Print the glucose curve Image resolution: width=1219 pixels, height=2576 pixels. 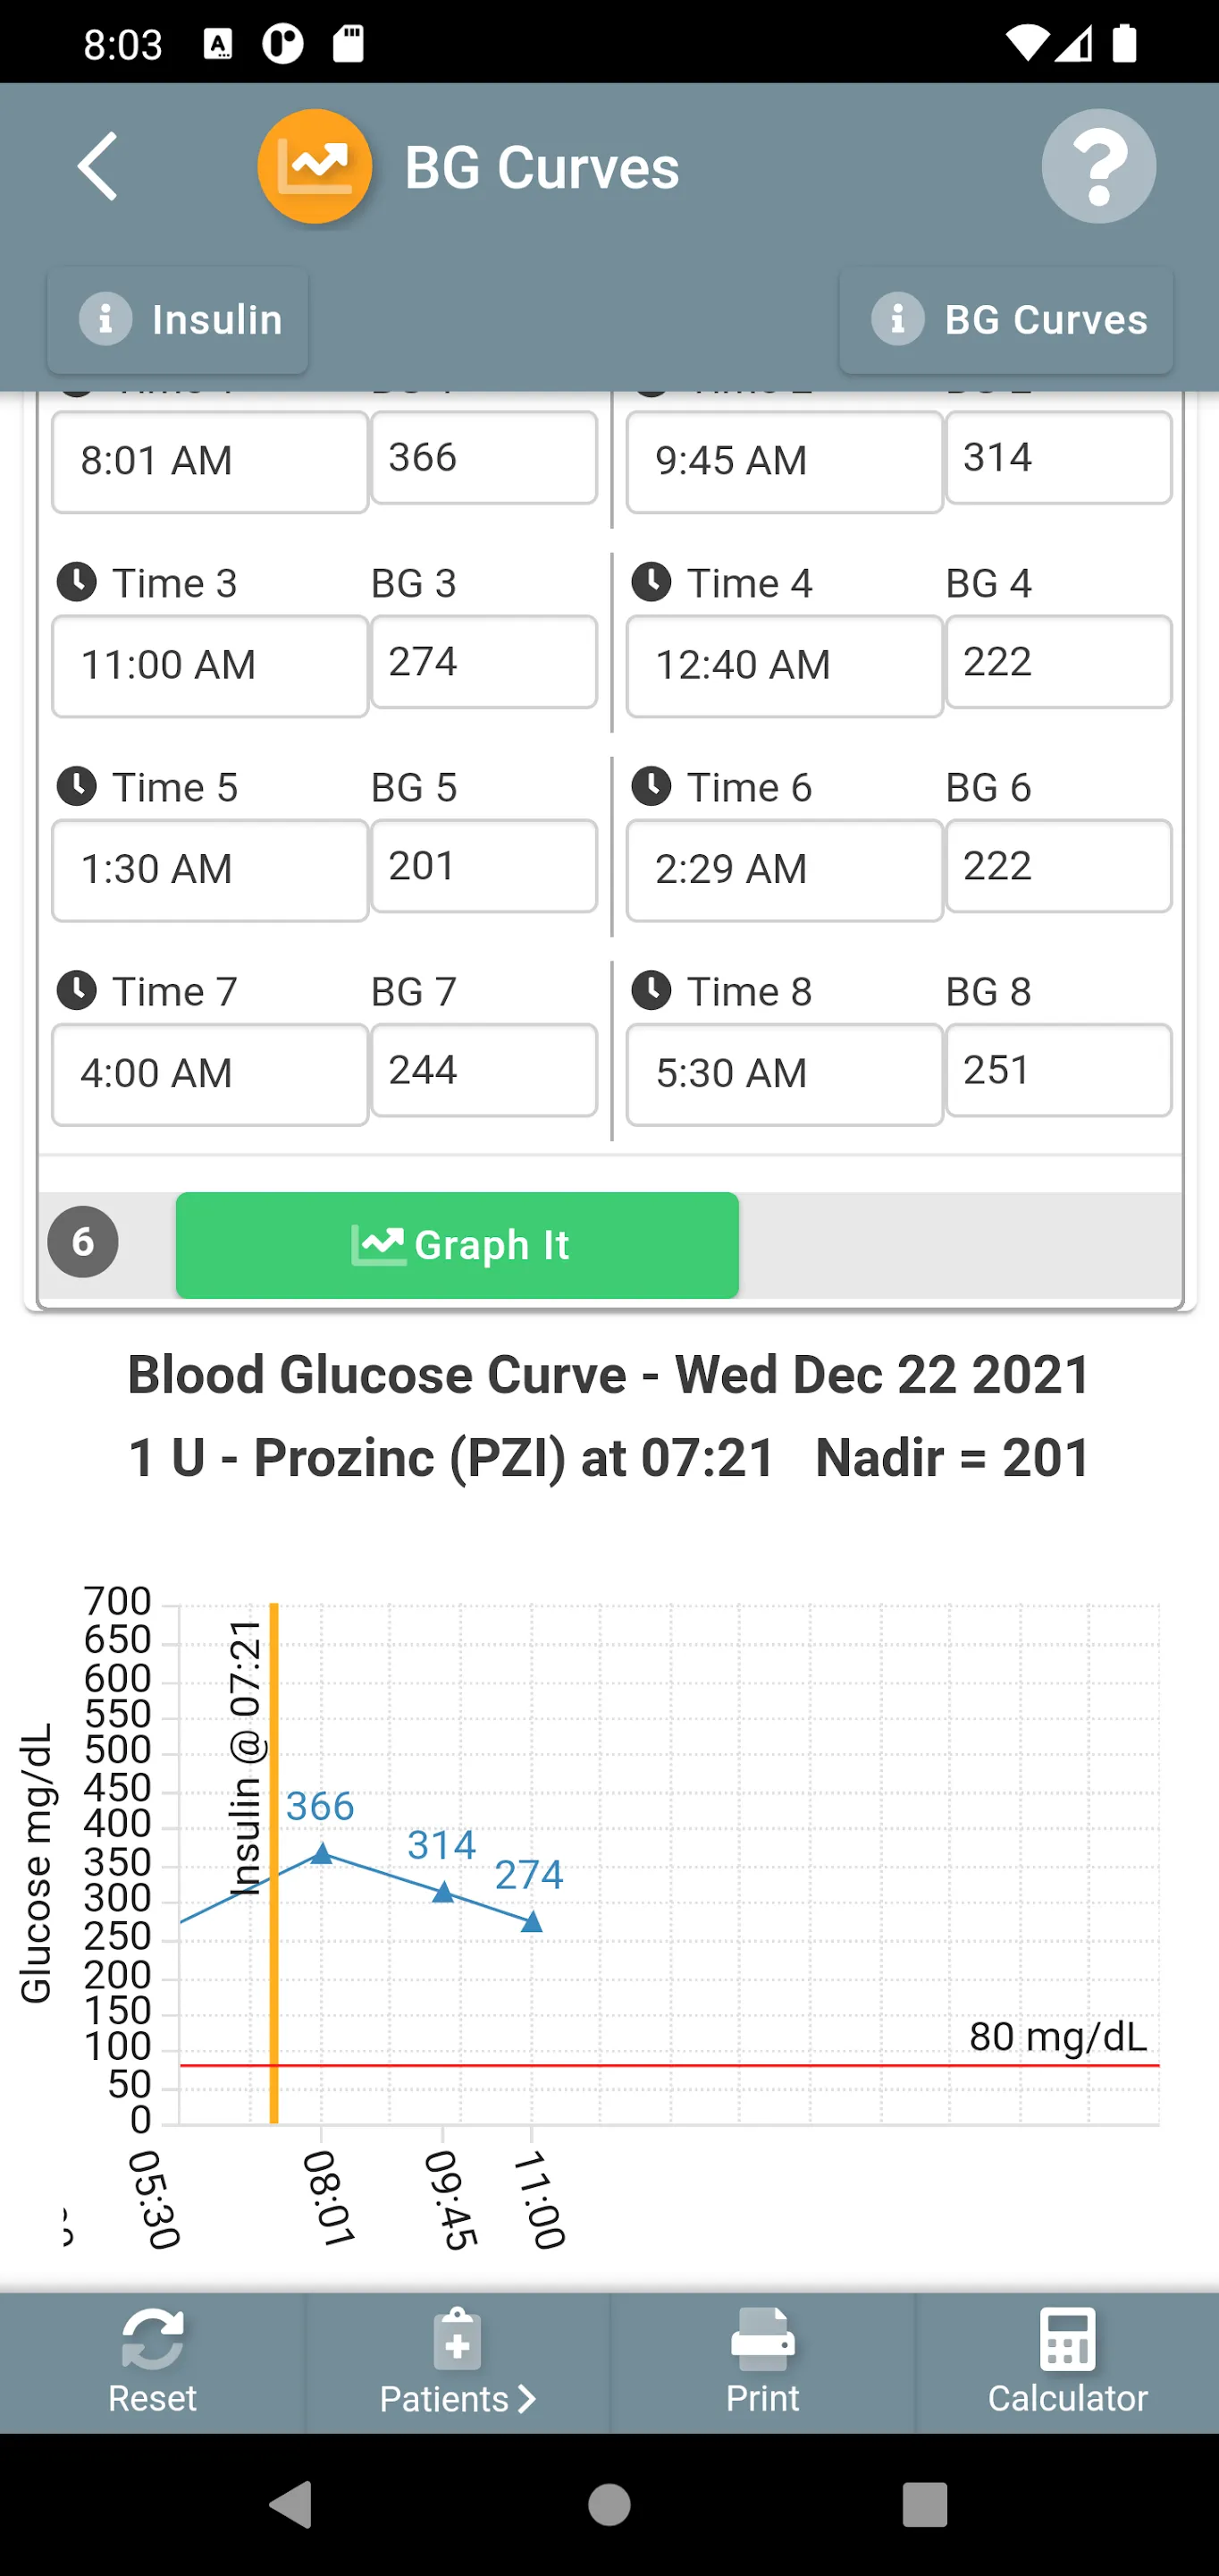[762, 2362]
